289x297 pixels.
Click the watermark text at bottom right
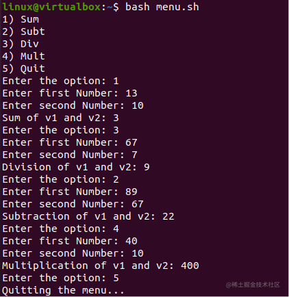tap(253, 285)
